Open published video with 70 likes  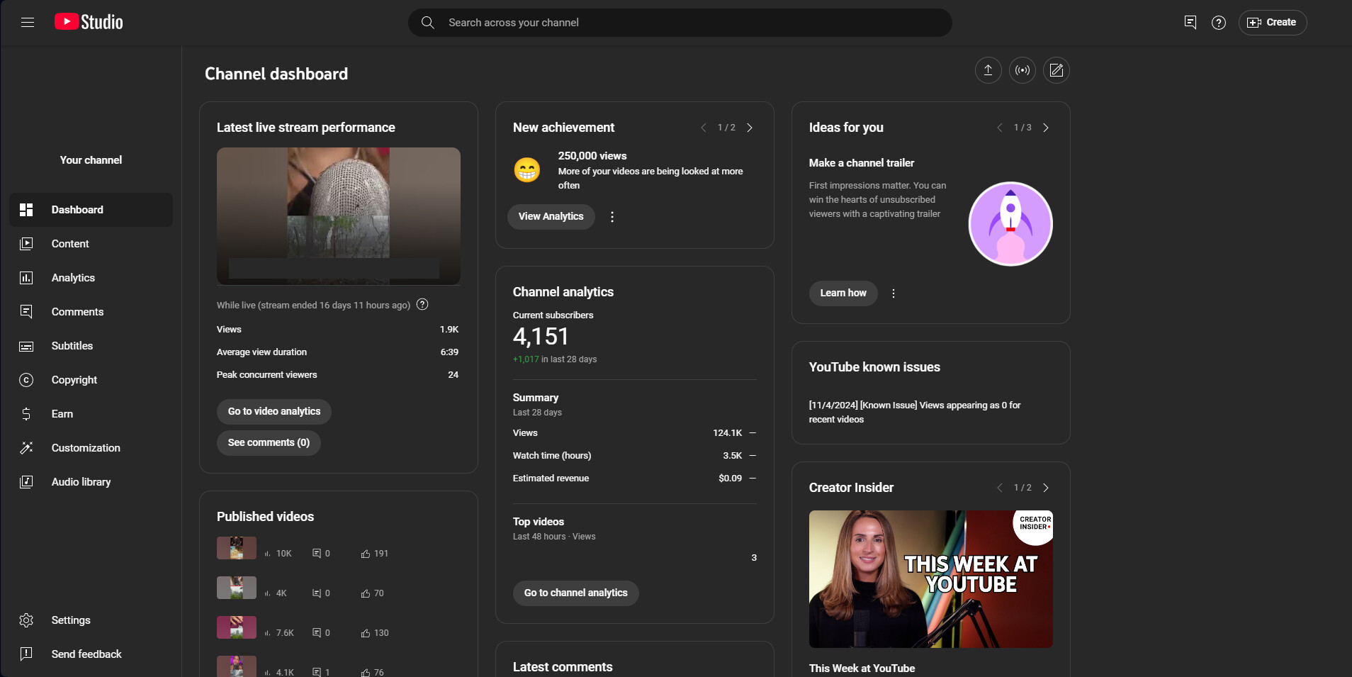(237, 588)
